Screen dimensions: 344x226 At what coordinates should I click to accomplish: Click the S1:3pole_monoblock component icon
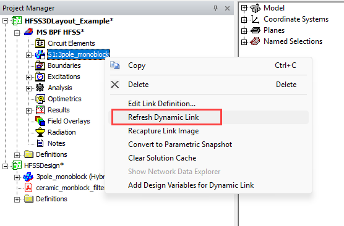point(40,54)
